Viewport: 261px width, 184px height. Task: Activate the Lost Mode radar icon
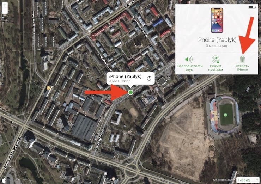216,59
